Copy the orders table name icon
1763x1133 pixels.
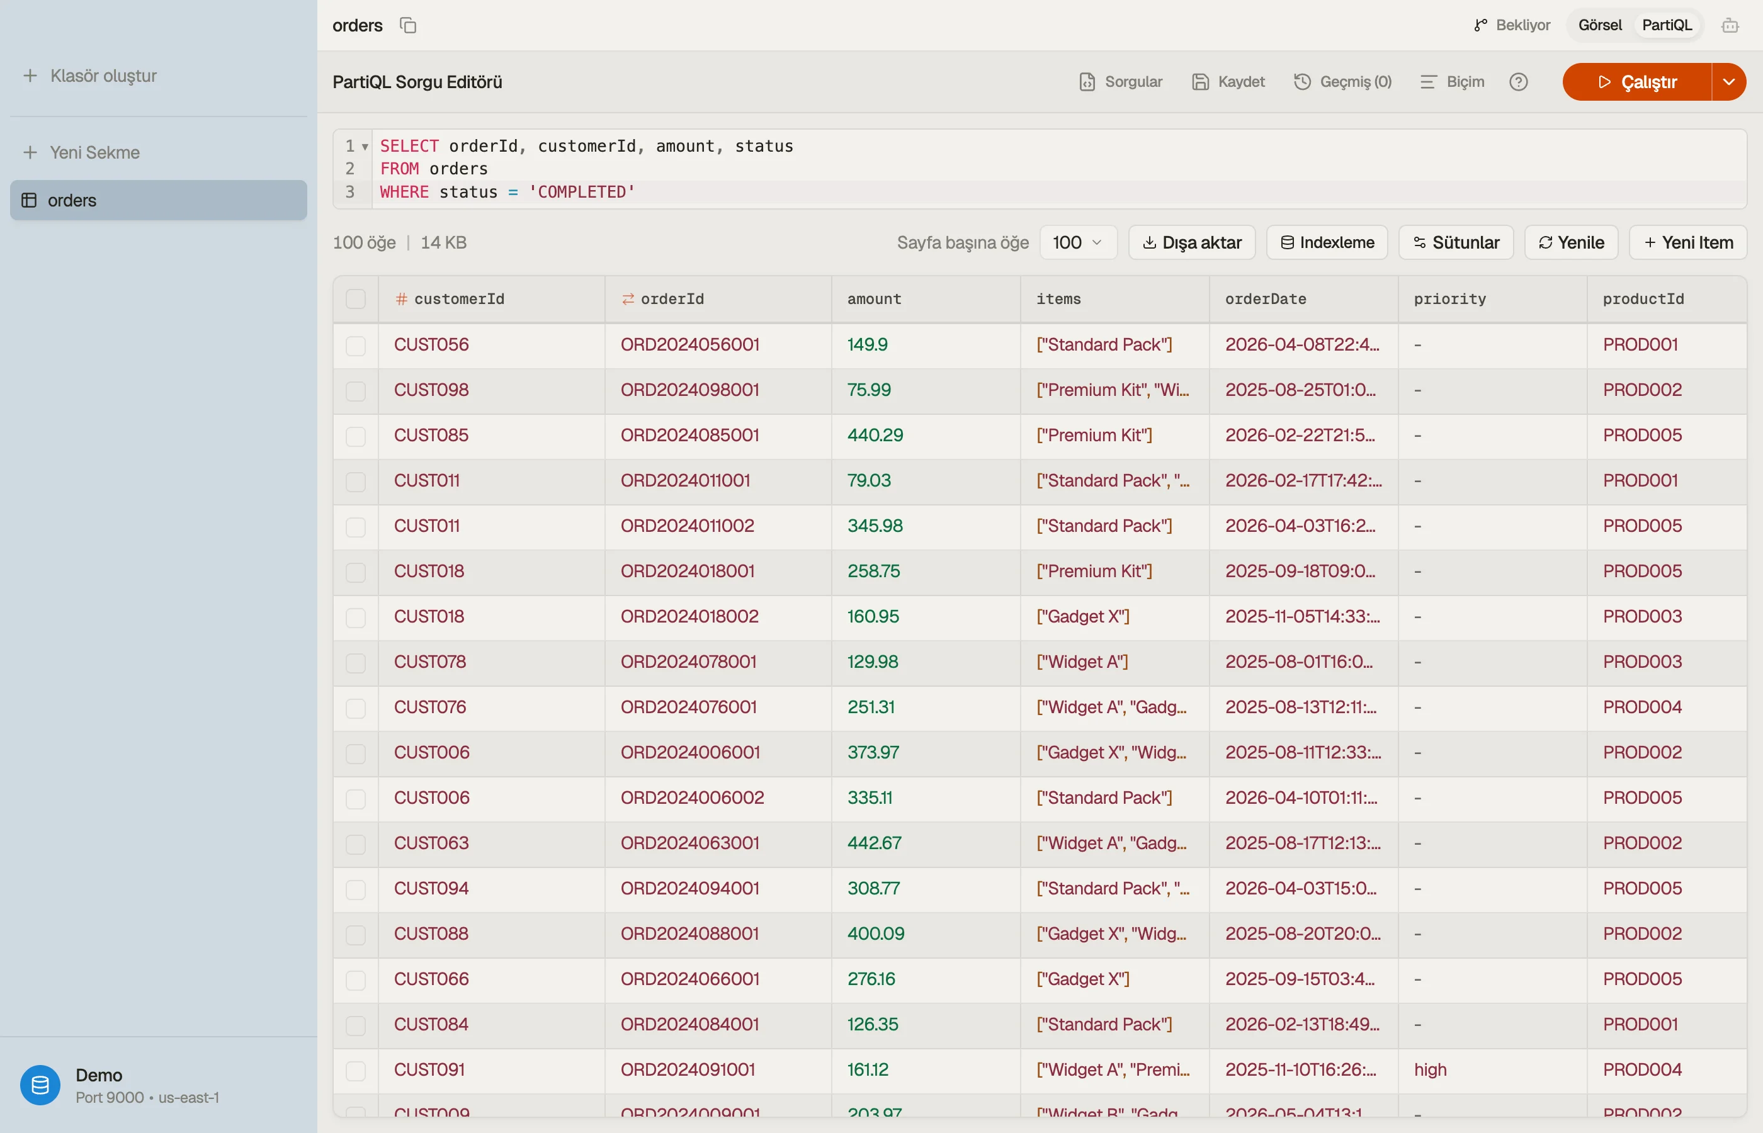407,25
